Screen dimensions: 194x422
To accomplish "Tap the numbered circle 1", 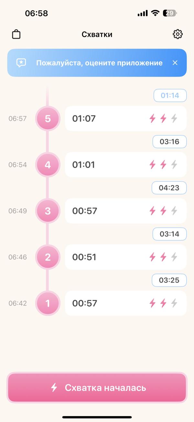I will [48, 304].
